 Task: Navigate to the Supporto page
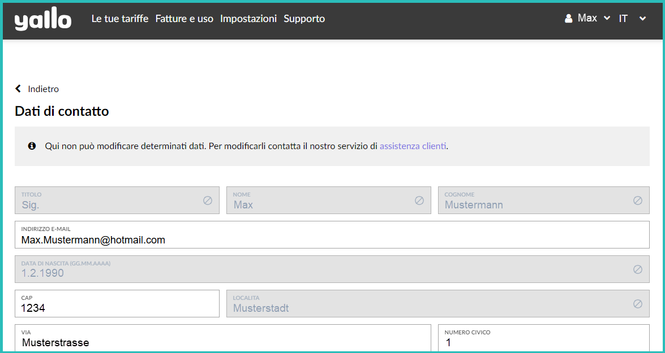pos(304,19)
